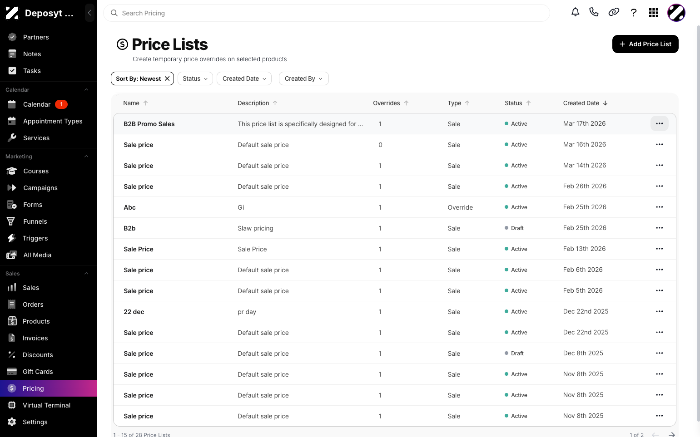The height and width of the screenshot is (437, 700).
Task: Sort by the Type column header
Action: click(458, 103)
